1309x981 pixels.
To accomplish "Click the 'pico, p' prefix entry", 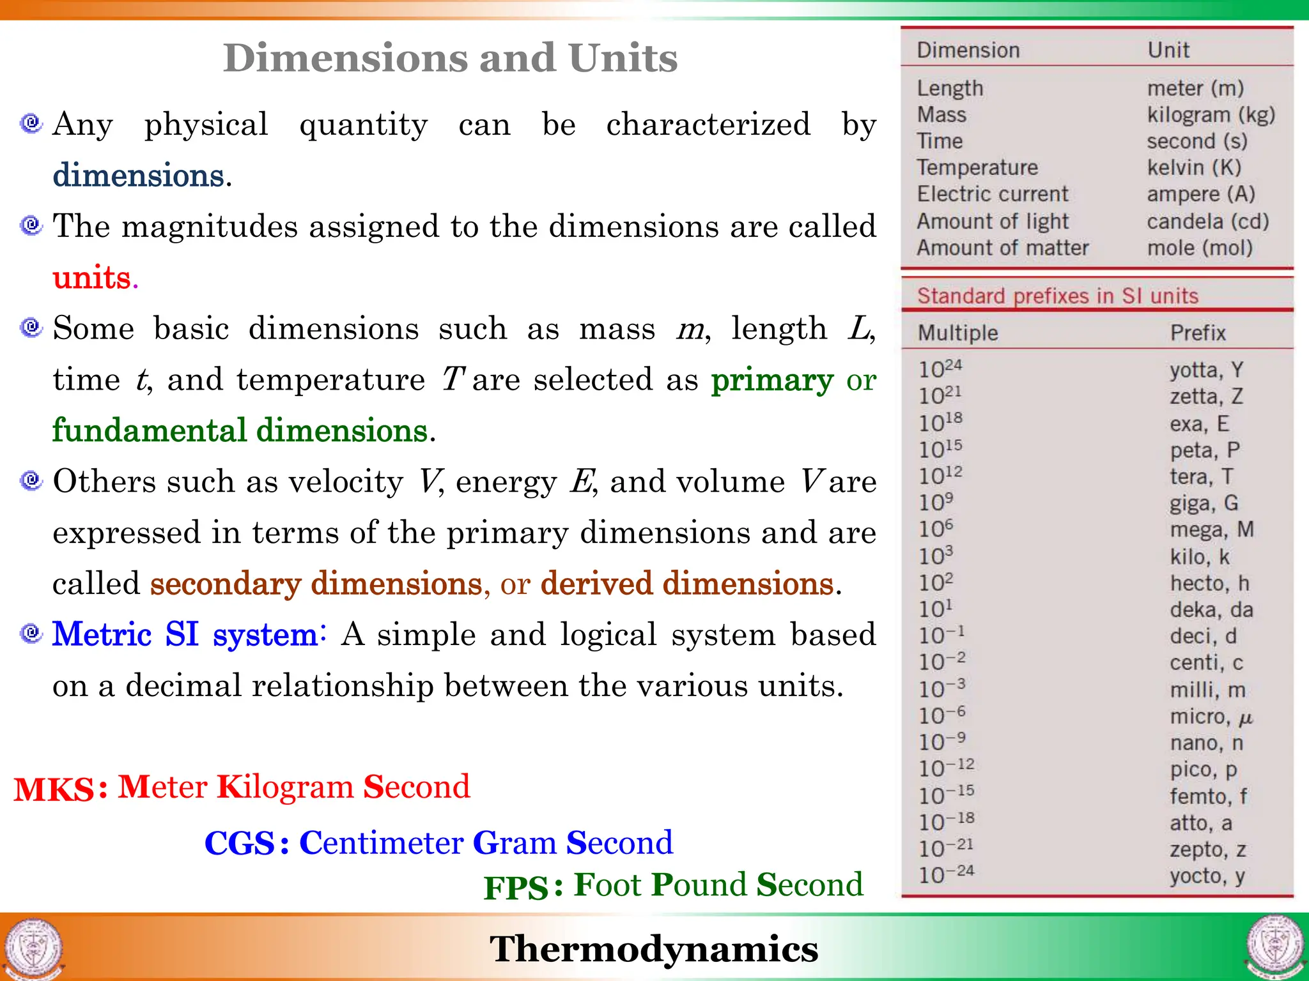I will [1204, 770].
